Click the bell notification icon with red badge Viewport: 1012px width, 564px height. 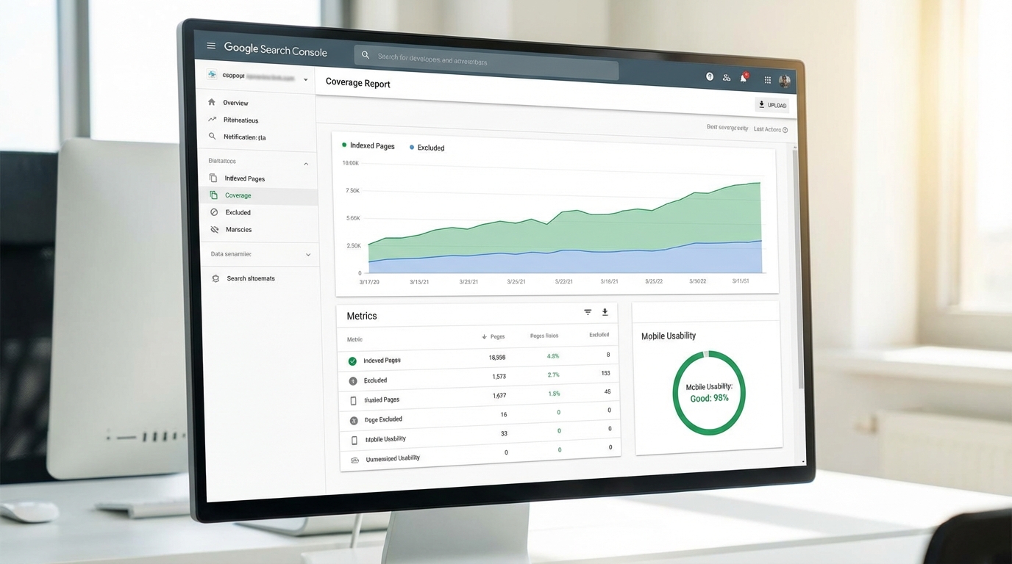[x=744, y=77]
